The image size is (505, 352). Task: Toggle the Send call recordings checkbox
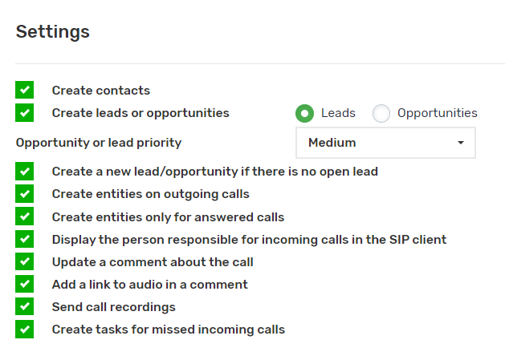point(25,306)
